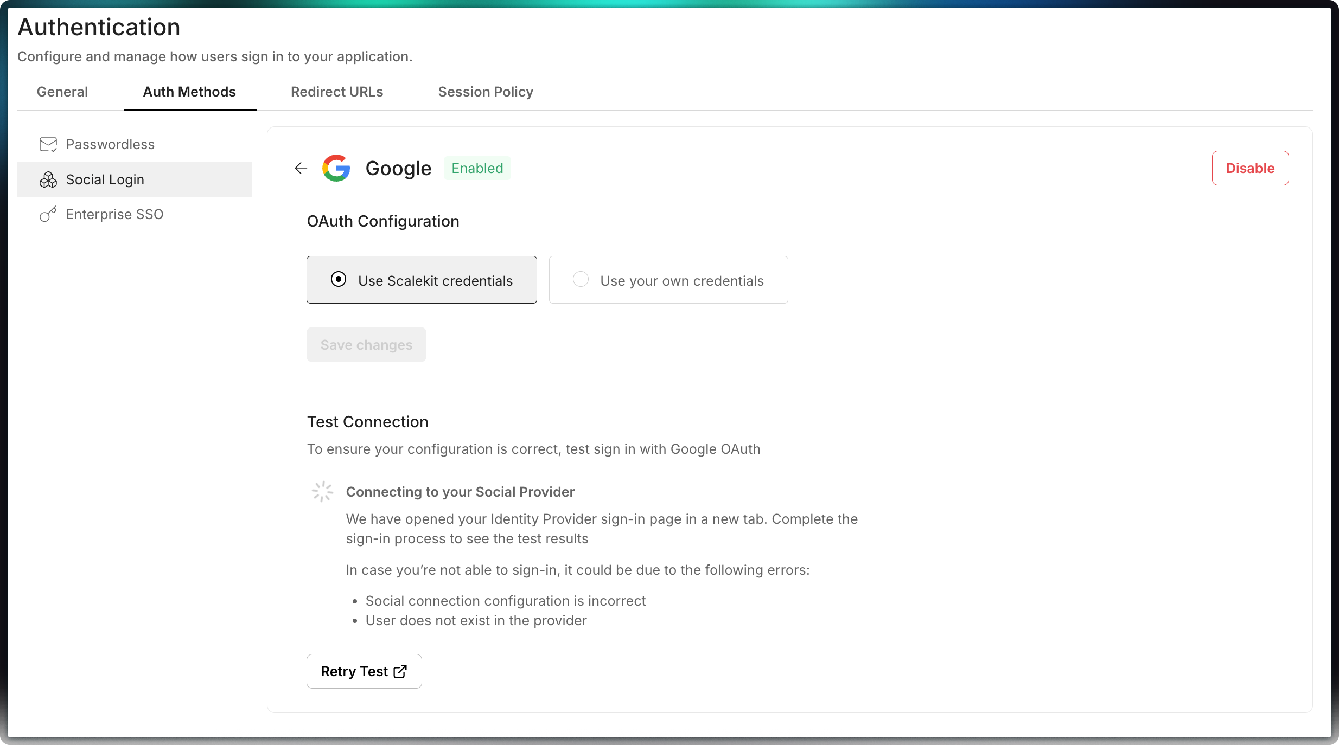Click the Passwordless envelope icon

(48, 144)
